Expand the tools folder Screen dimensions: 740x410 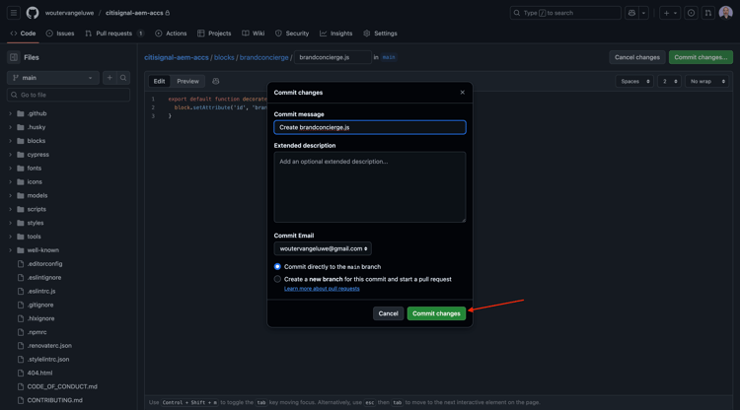click(x=11, y=237)
